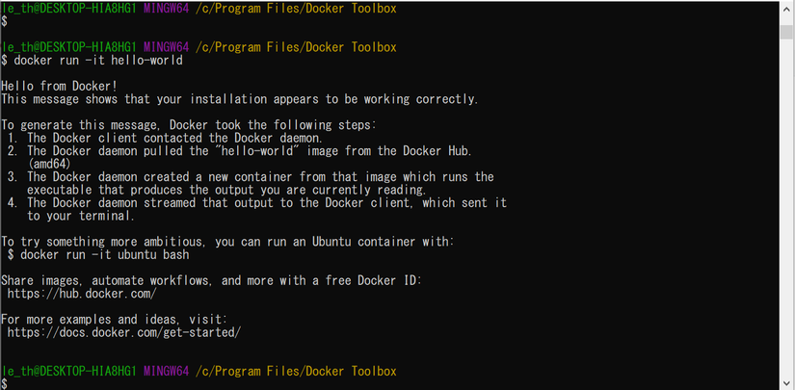Image resolution: width=795 pixels, height=390 pixels.
Task: Click the 'docker run -it ubuntu bash' example
Action: click(x=102, y=254)
